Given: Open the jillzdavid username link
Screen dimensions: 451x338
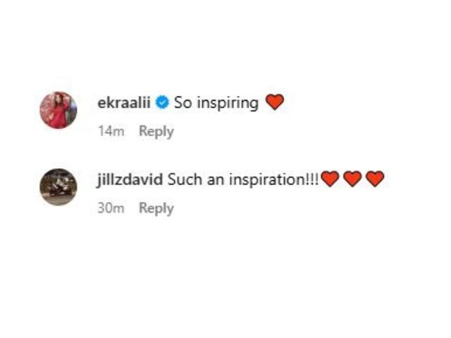Looking at the screenshot, I should [130, 180].
